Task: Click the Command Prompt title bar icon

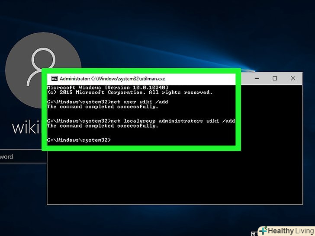Action: (x=54, y=79)
